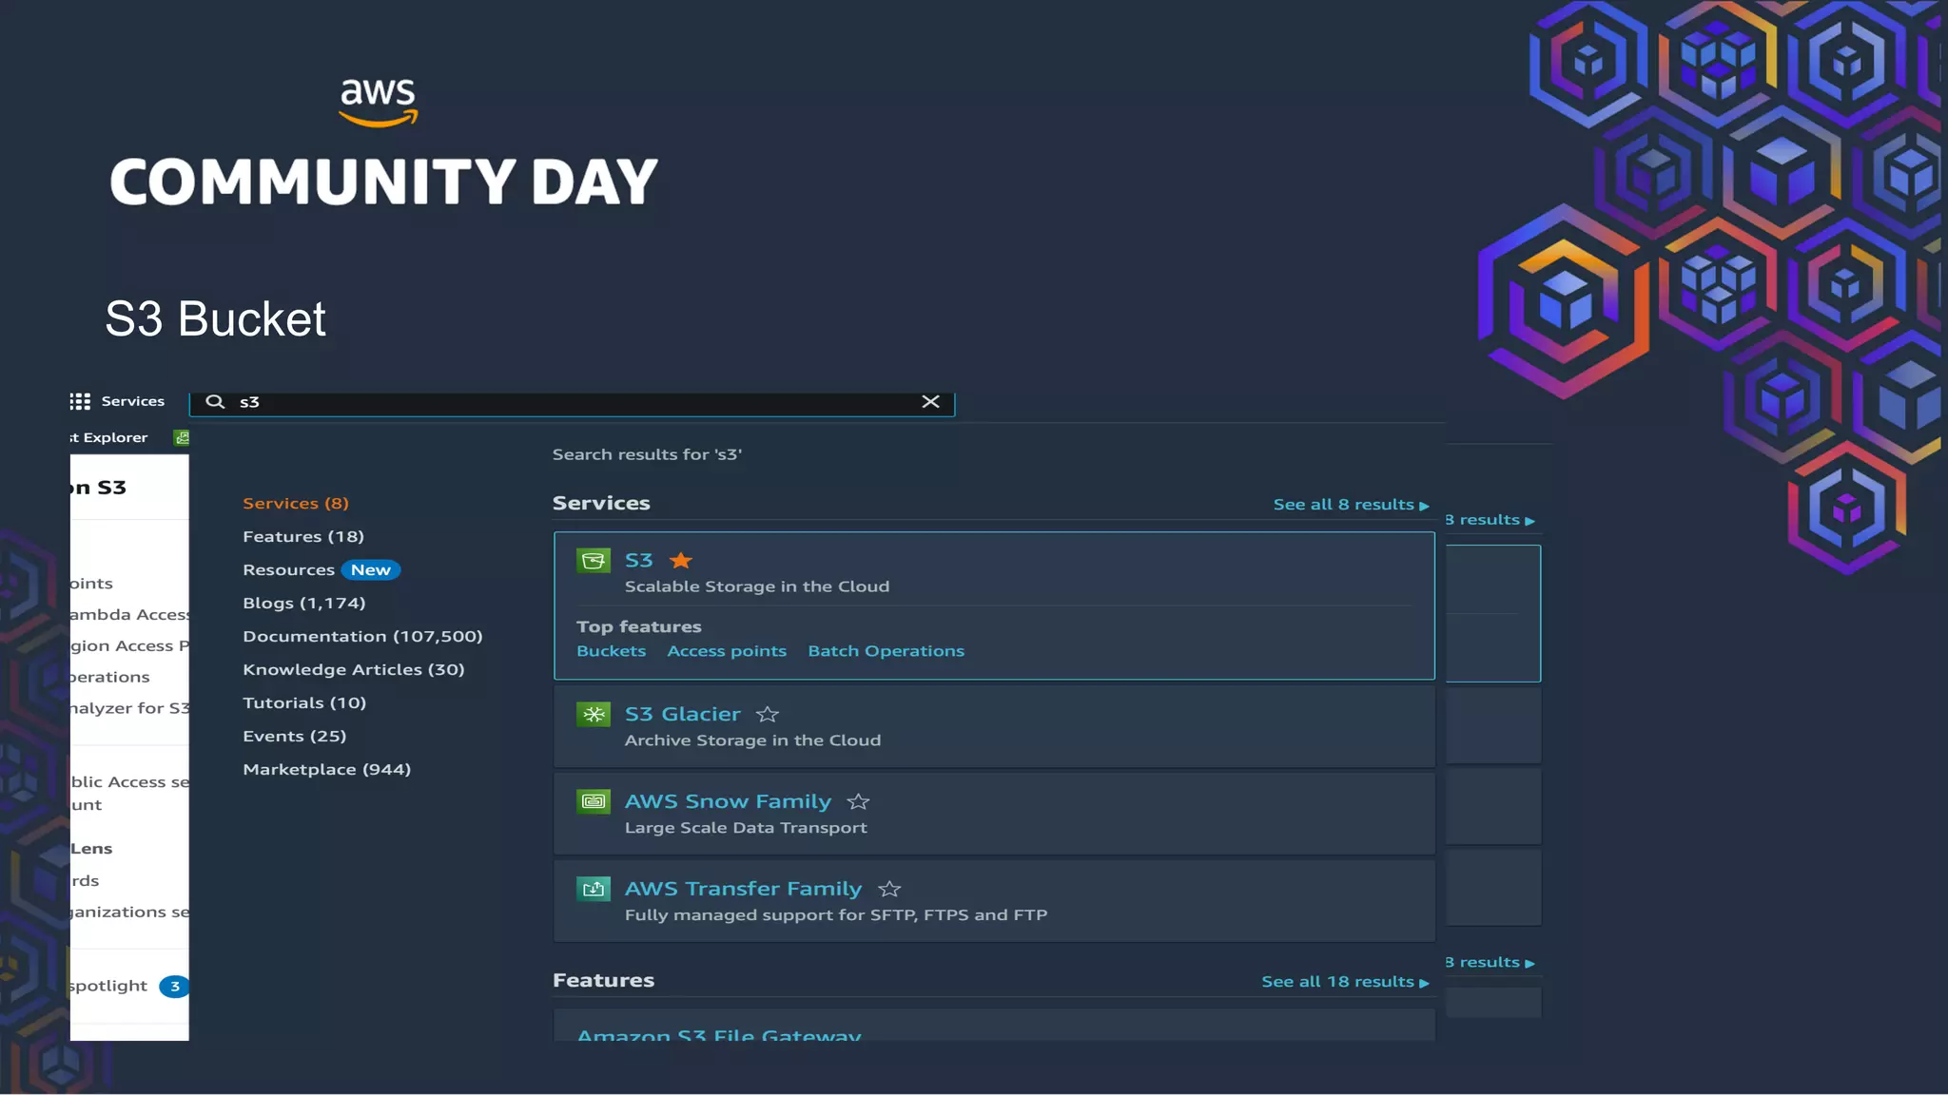Expand See all 8 results

pyautogui.click(x=1351, y=505)
